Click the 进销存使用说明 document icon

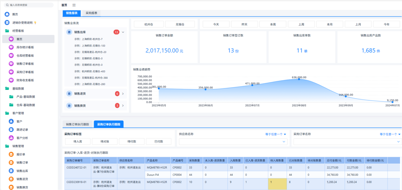pyautogui.click(x=7, y=22)
